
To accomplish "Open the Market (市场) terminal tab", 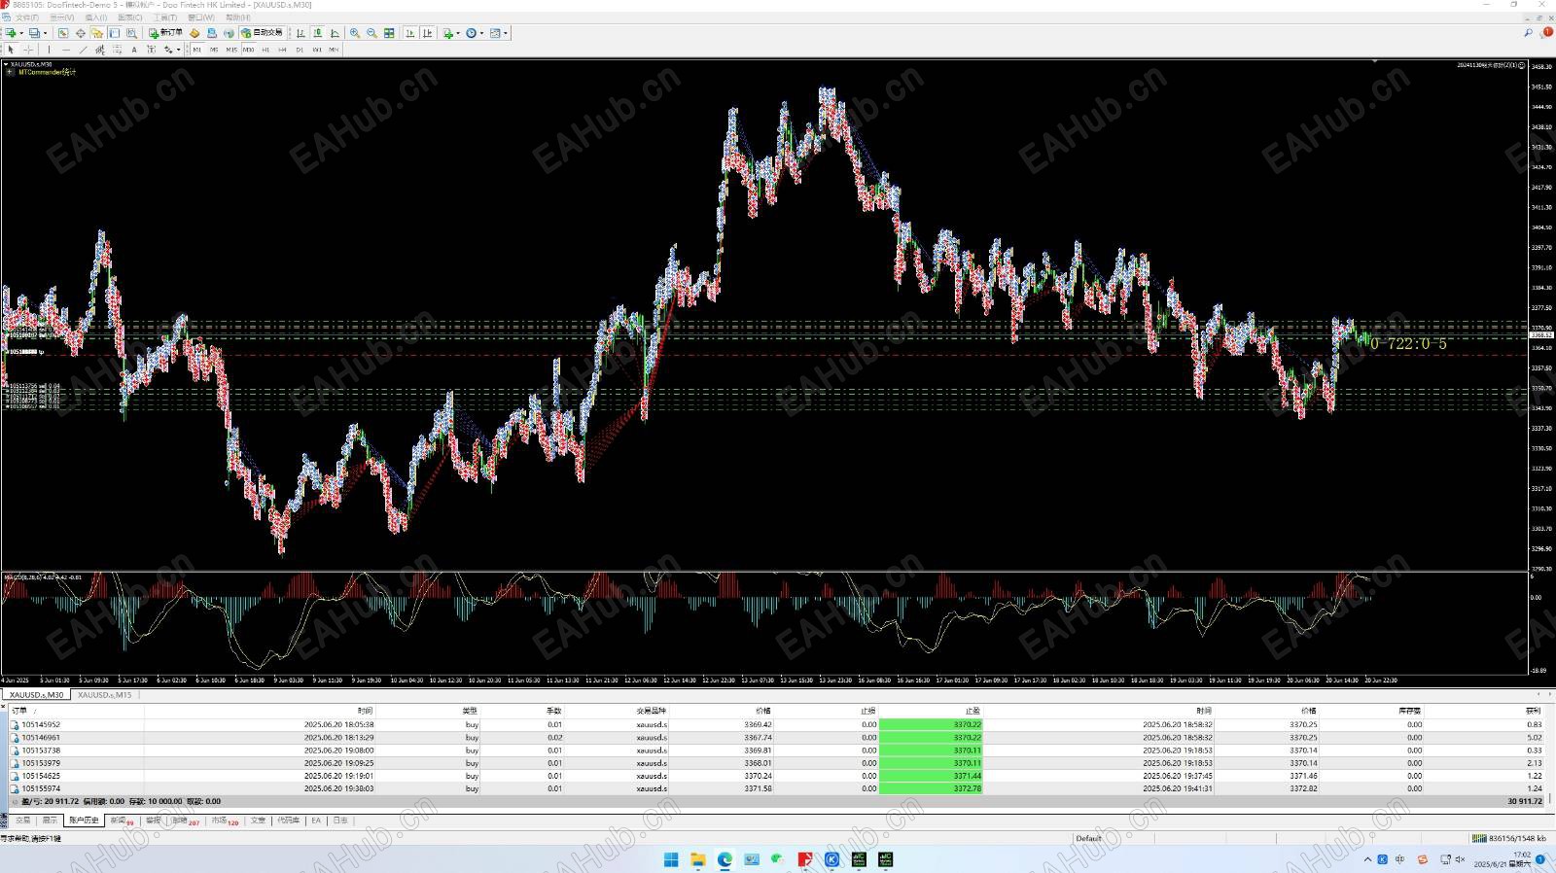I will (x=225, y=821).
